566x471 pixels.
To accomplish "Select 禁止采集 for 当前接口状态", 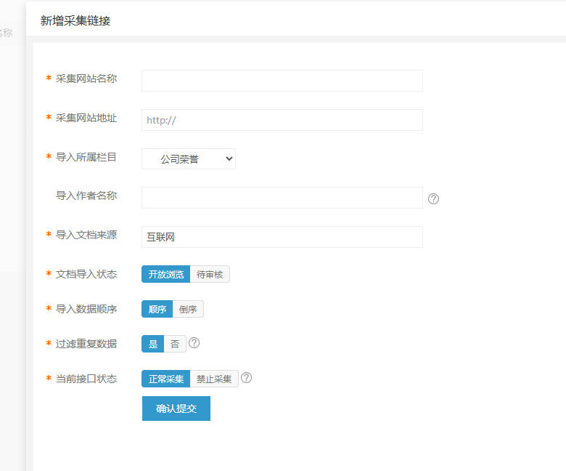I will [214, 379].
